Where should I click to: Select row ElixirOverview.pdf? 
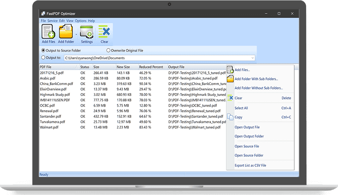pos(133,89)
